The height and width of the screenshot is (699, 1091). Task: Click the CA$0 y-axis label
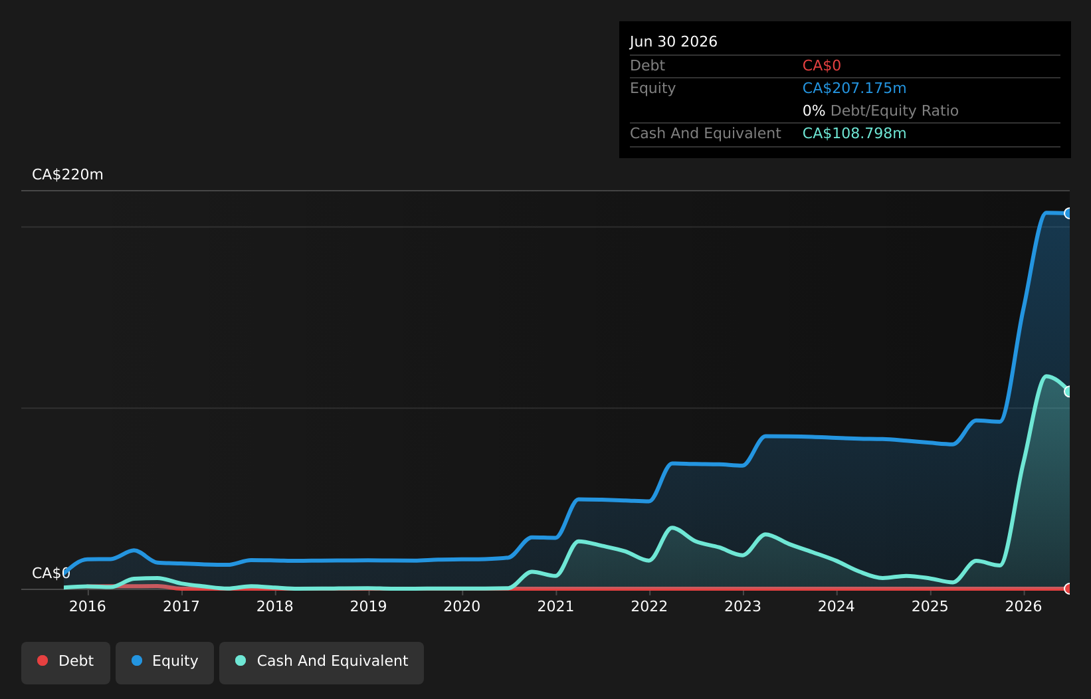point(51,573)
